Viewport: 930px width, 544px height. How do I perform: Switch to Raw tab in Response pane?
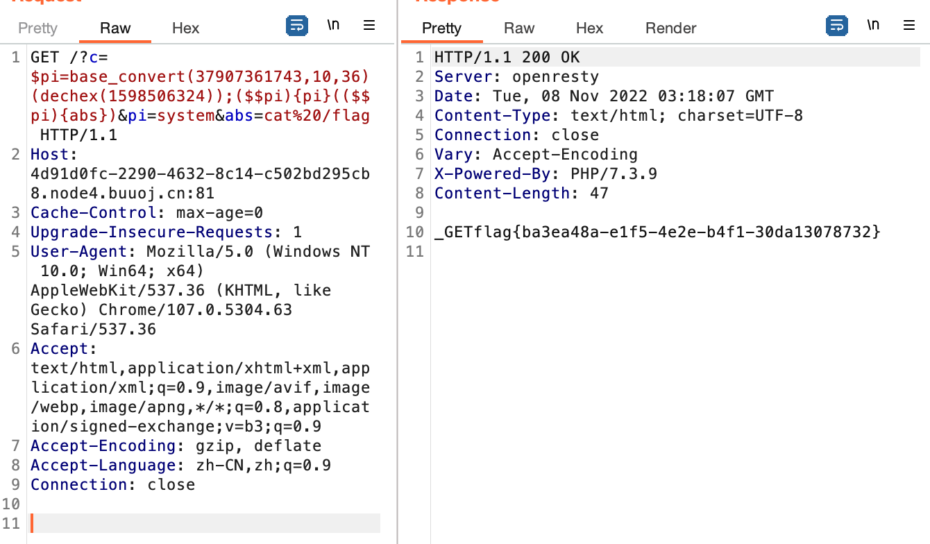coord(519,28)
